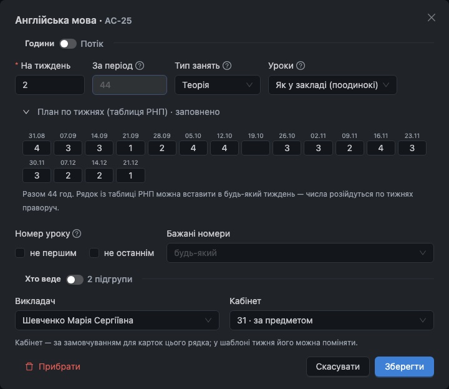Edit hours for week 07.12
This screenshot has height=389, width=449.
point(68,175)
